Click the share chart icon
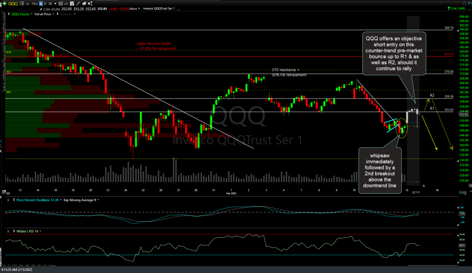The height and width of the screenshot is (273, 472). (90, 3)
